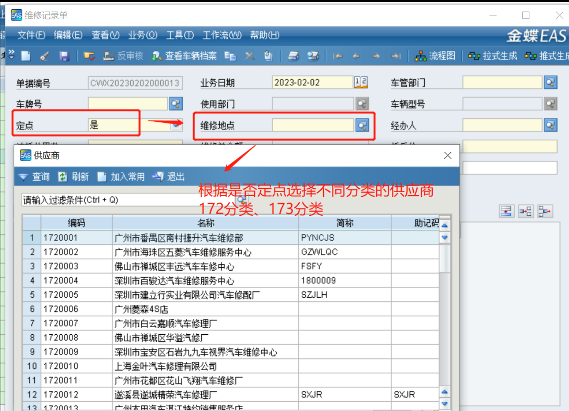Click the filter condition input field
Image resolution: width=569 pixels, height=411 pixels.
pos(127,200)
